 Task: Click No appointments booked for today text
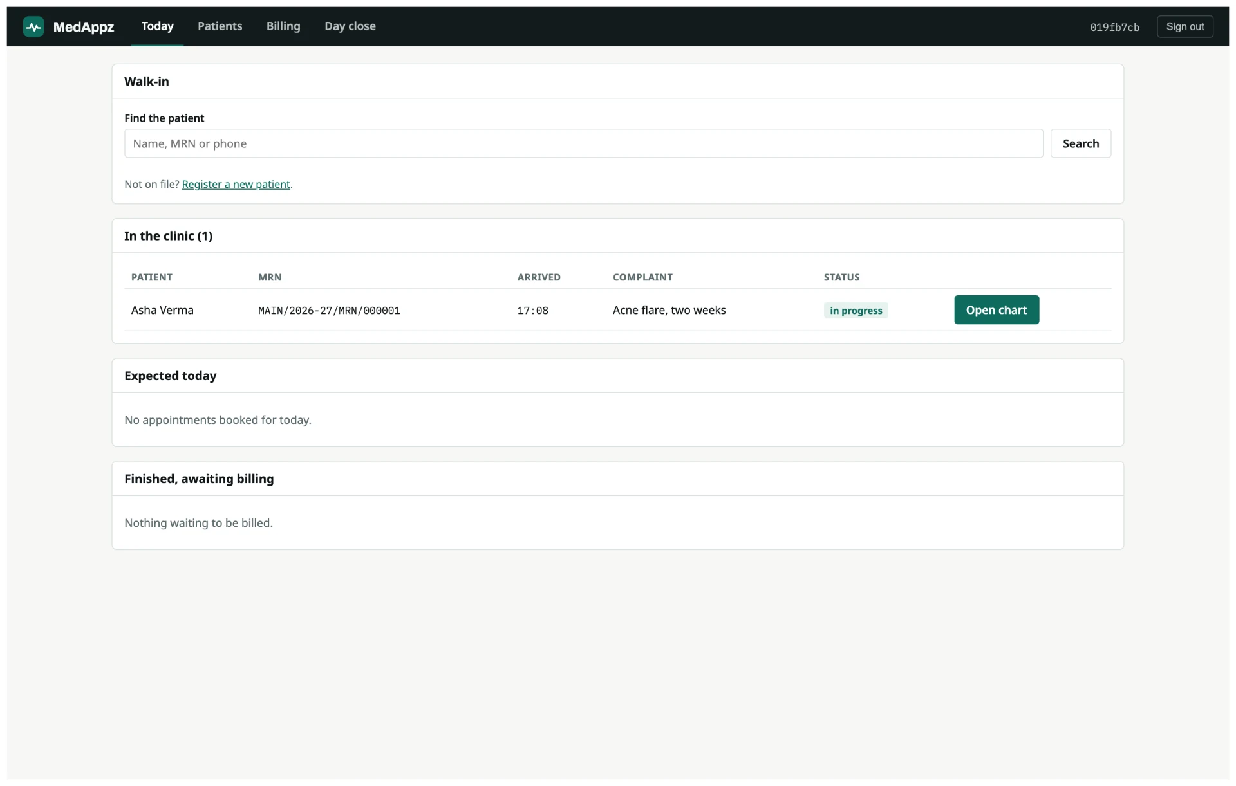pyautogui.click(x=218, y=420)
